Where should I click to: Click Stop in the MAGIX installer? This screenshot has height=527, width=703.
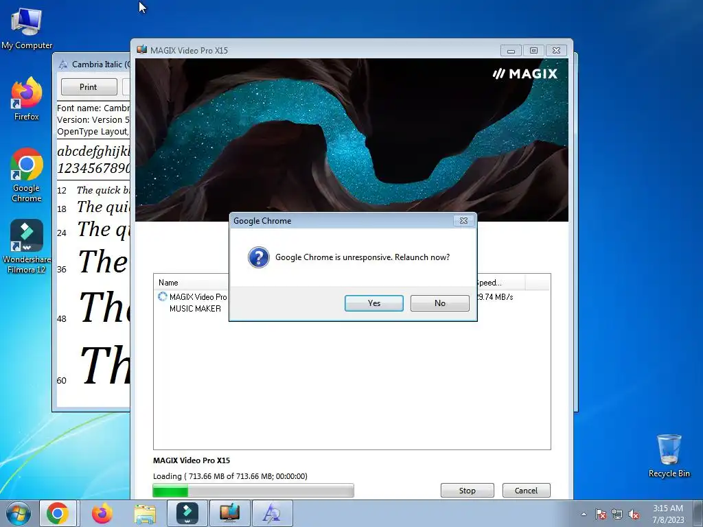pos(467,490)
